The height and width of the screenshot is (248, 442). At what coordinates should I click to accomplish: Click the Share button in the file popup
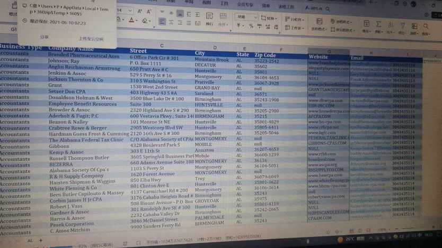click(x=45, y=37)
